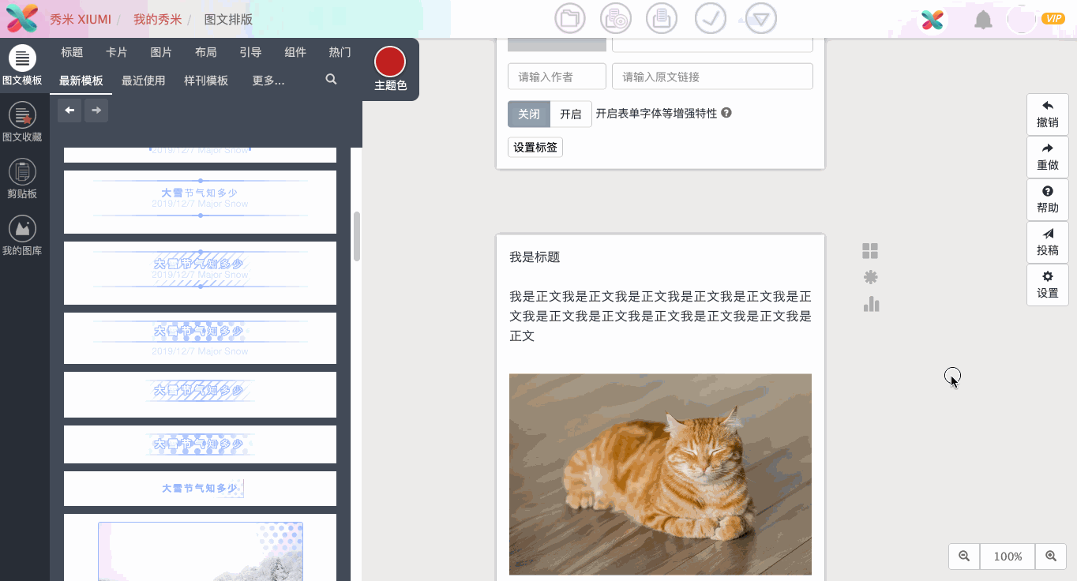Zoom out with the minus magnifier
1077x581 pixels.
[964, 557]
